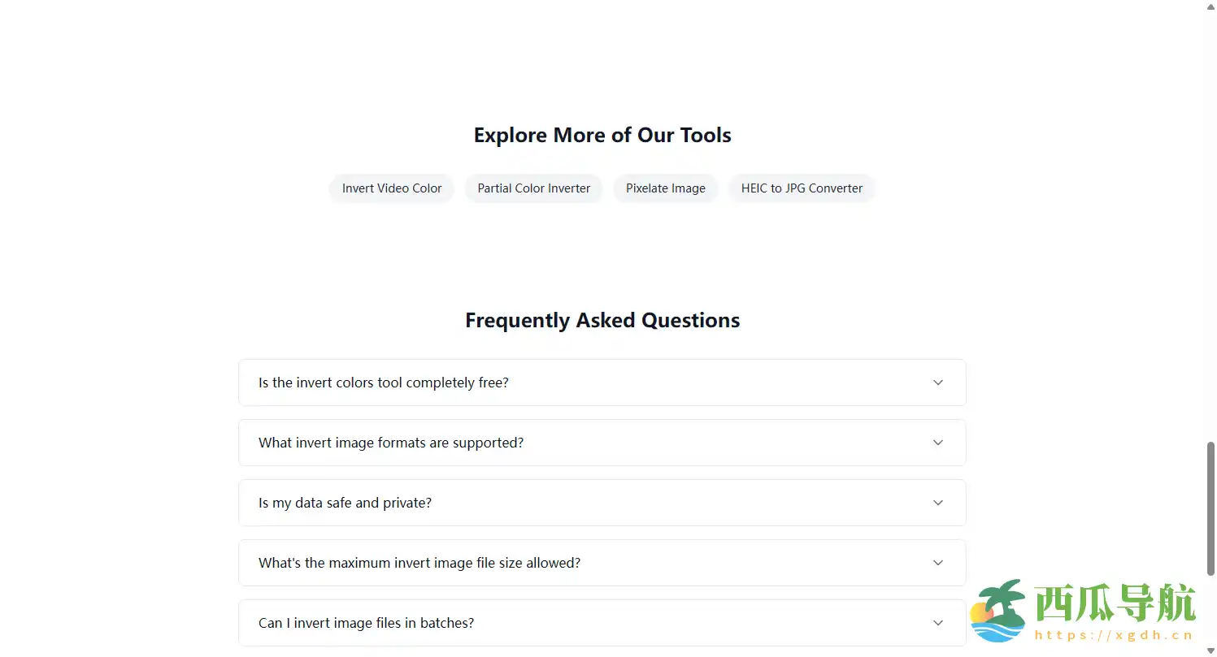Viewport: 1217px width, 657px height.
Task: Show answer about maximum invert image file size
Action: pyautogui.click(x=419, y=563)
